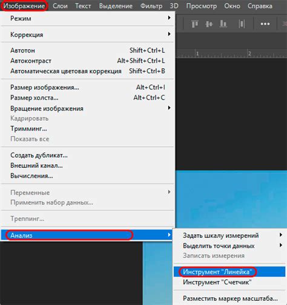This screenshot has height=305, width=287.
Task: Select Инструмент "Линейка"
Action: (229, 272)
